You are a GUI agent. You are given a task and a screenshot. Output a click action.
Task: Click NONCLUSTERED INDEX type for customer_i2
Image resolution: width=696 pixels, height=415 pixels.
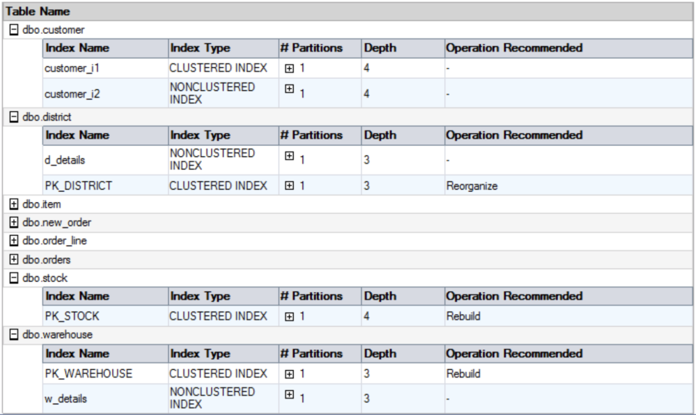[212, 93]
